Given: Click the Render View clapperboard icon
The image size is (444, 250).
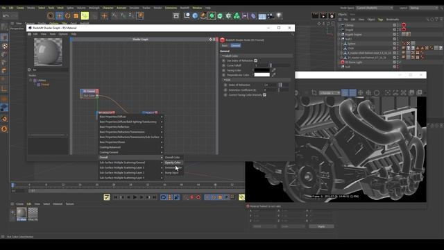Looking at the screenshot, I should 315,16.
